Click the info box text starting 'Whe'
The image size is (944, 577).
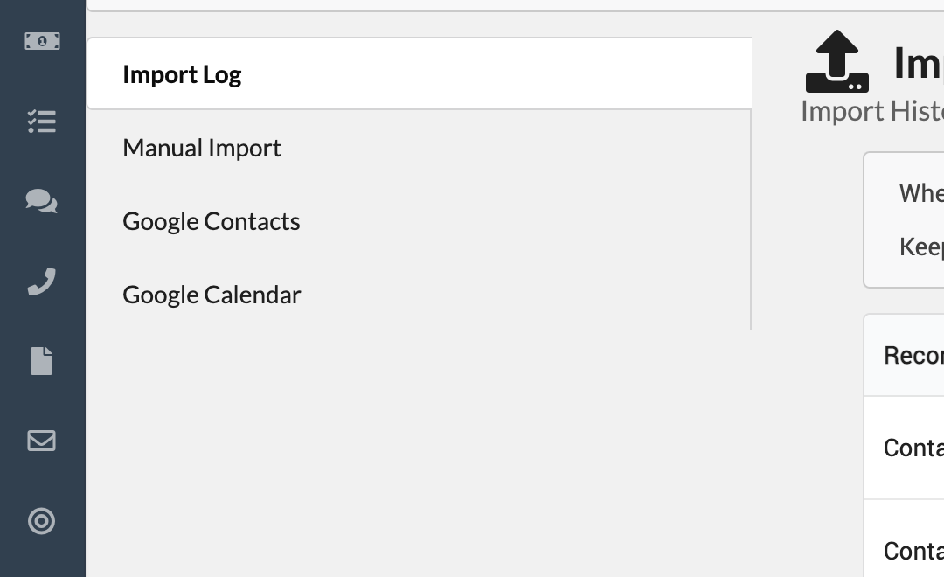(921, 193)
